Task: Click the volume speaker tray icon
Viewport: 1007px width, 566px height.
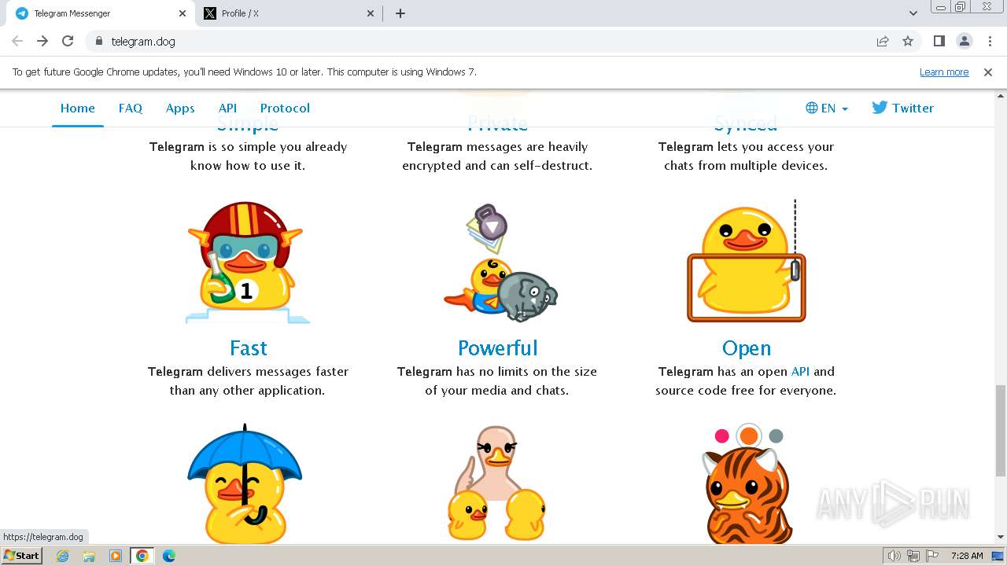Action: [x=894, y=556]
